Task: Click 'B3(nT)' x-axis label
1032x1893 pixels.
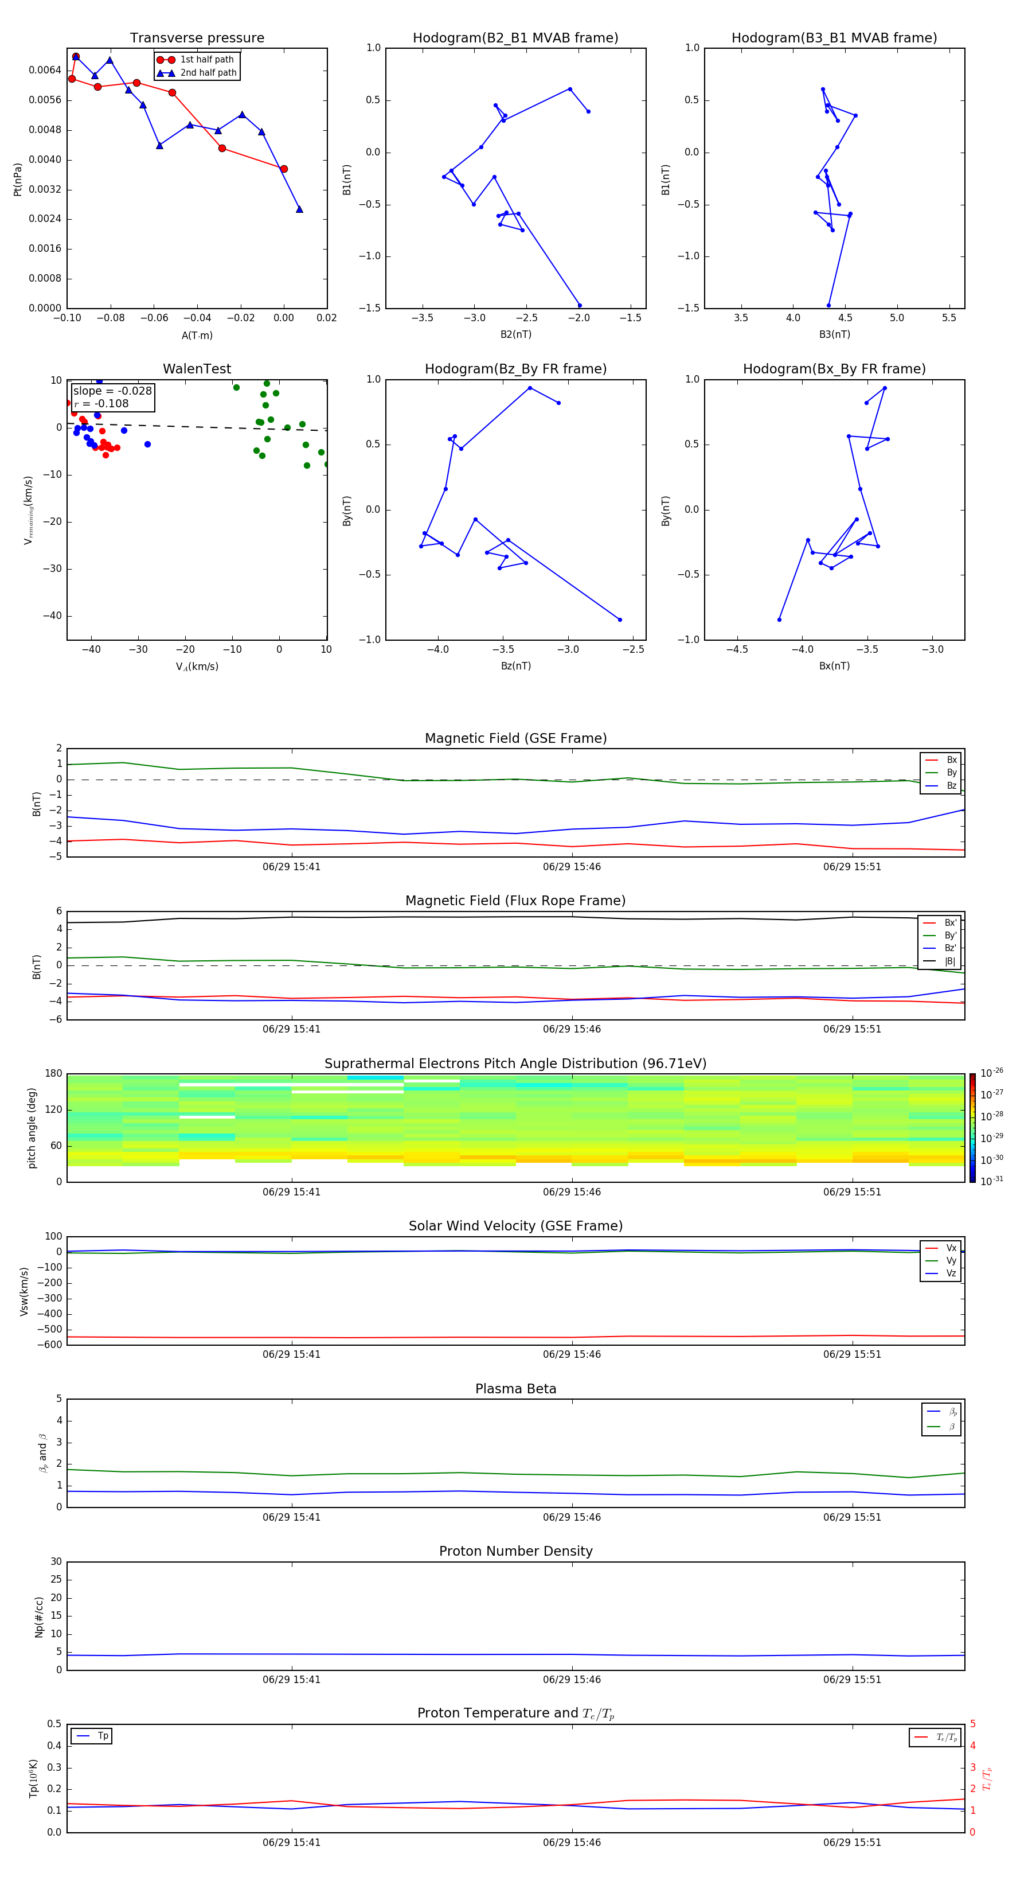Action: (x=834, y=334)
